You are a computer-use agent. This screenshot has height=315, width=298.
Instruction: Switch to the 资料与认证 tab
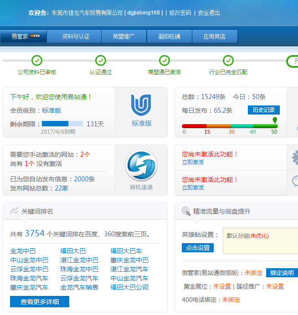(x=76, y=36)
